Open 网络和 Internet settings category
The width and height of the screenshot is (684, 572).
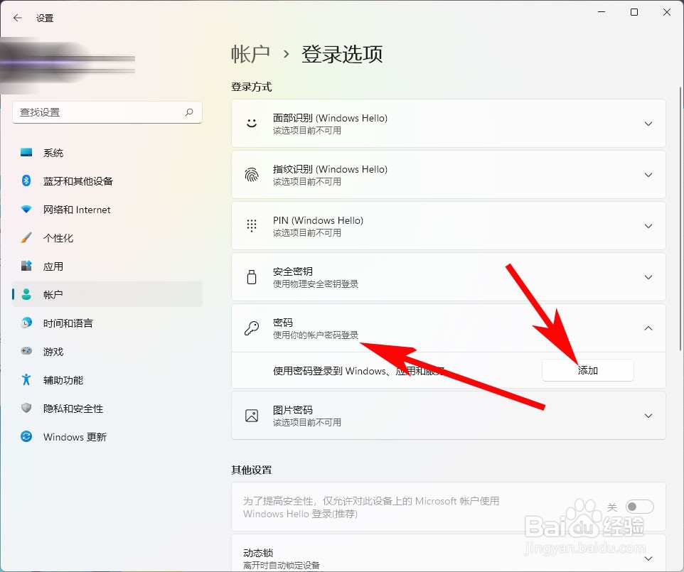(107, 210)
